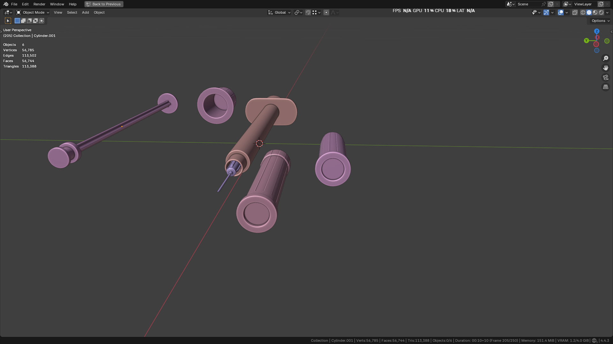Click the Back to Previous button
The image size is (613, 344).
(x=104, y=4)
